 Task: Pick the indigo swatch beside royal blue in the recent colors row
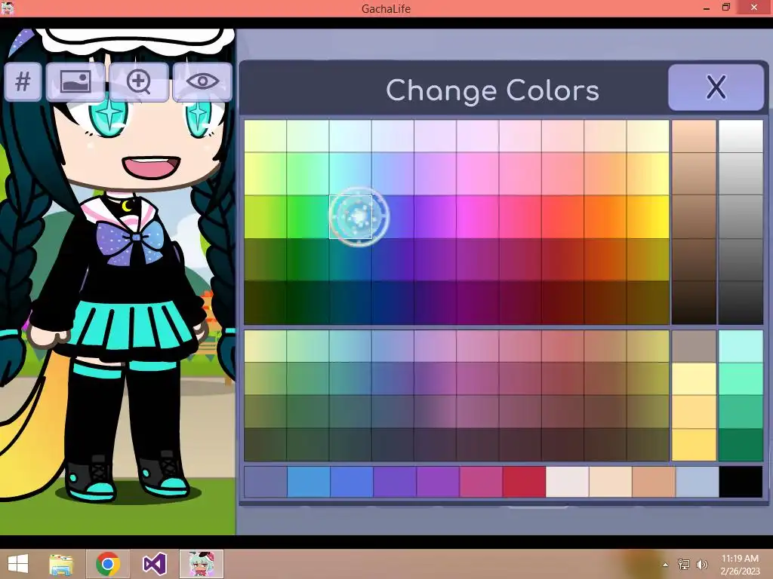[395, 482]
